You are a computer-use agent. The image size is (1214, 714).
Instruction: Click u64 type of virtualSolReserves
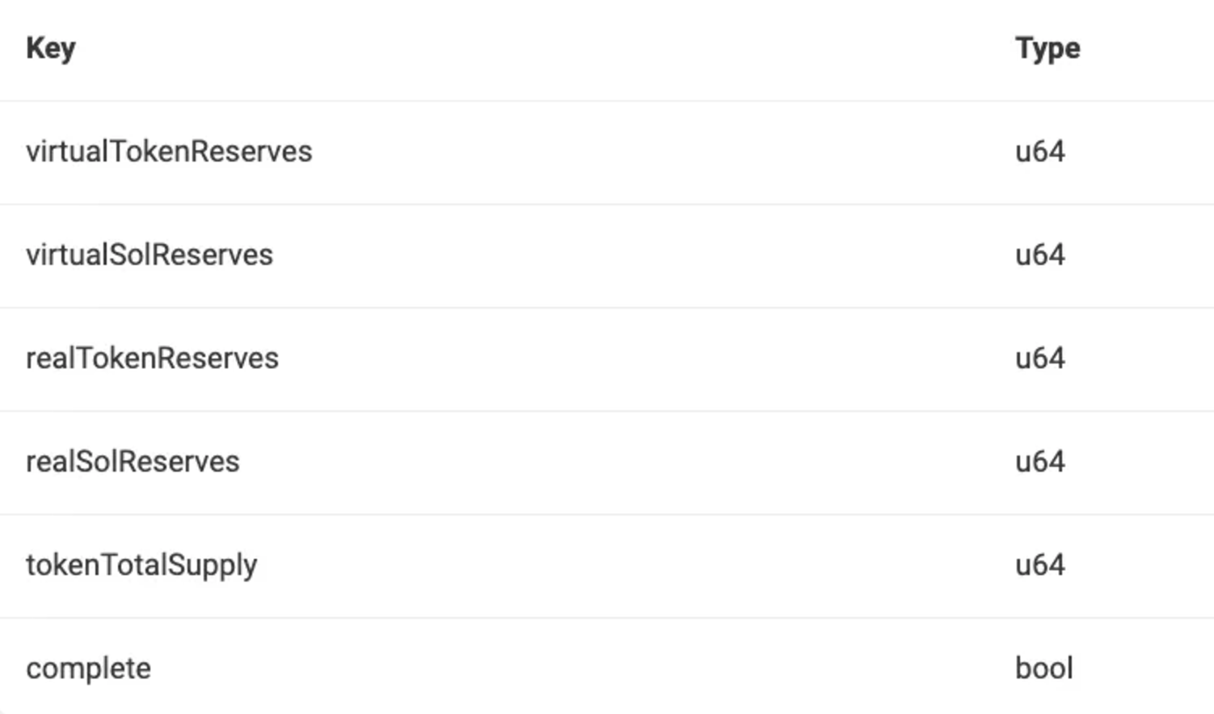tap(1040, 255)
